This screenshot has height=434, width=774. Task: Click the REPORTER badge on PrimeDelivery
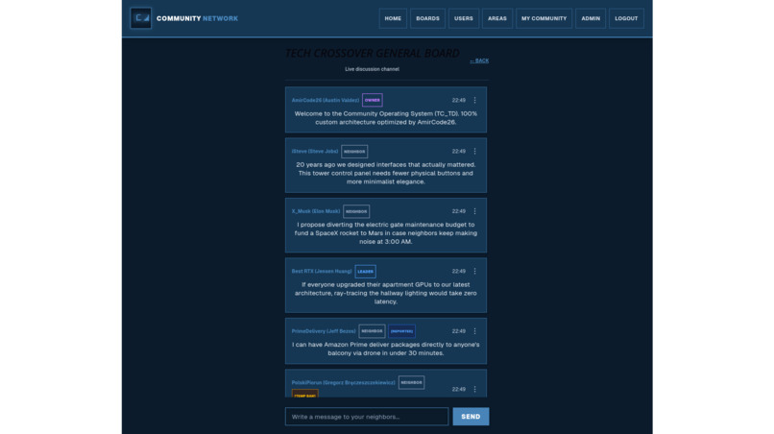pyautogui.click(x=401, y=331)
